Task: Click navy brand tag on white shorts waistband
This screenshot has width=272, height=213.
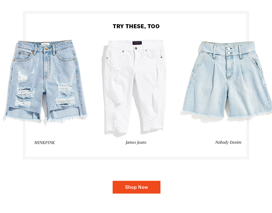Action: pos(137,43)
